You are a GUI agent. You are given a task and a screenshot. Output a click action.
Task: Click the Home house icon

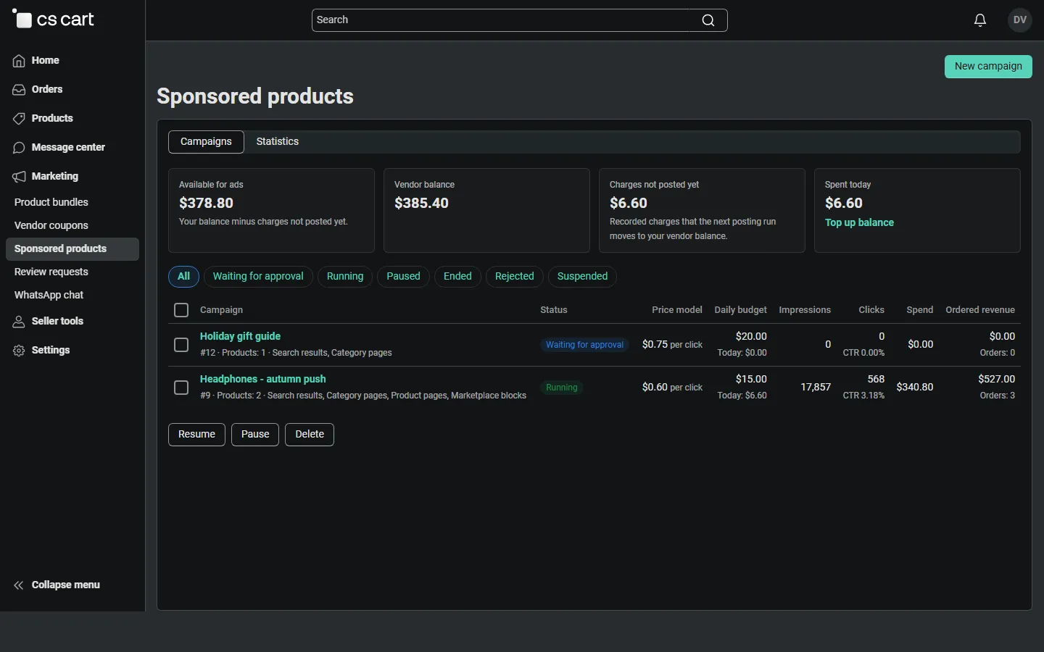[19, 61]
